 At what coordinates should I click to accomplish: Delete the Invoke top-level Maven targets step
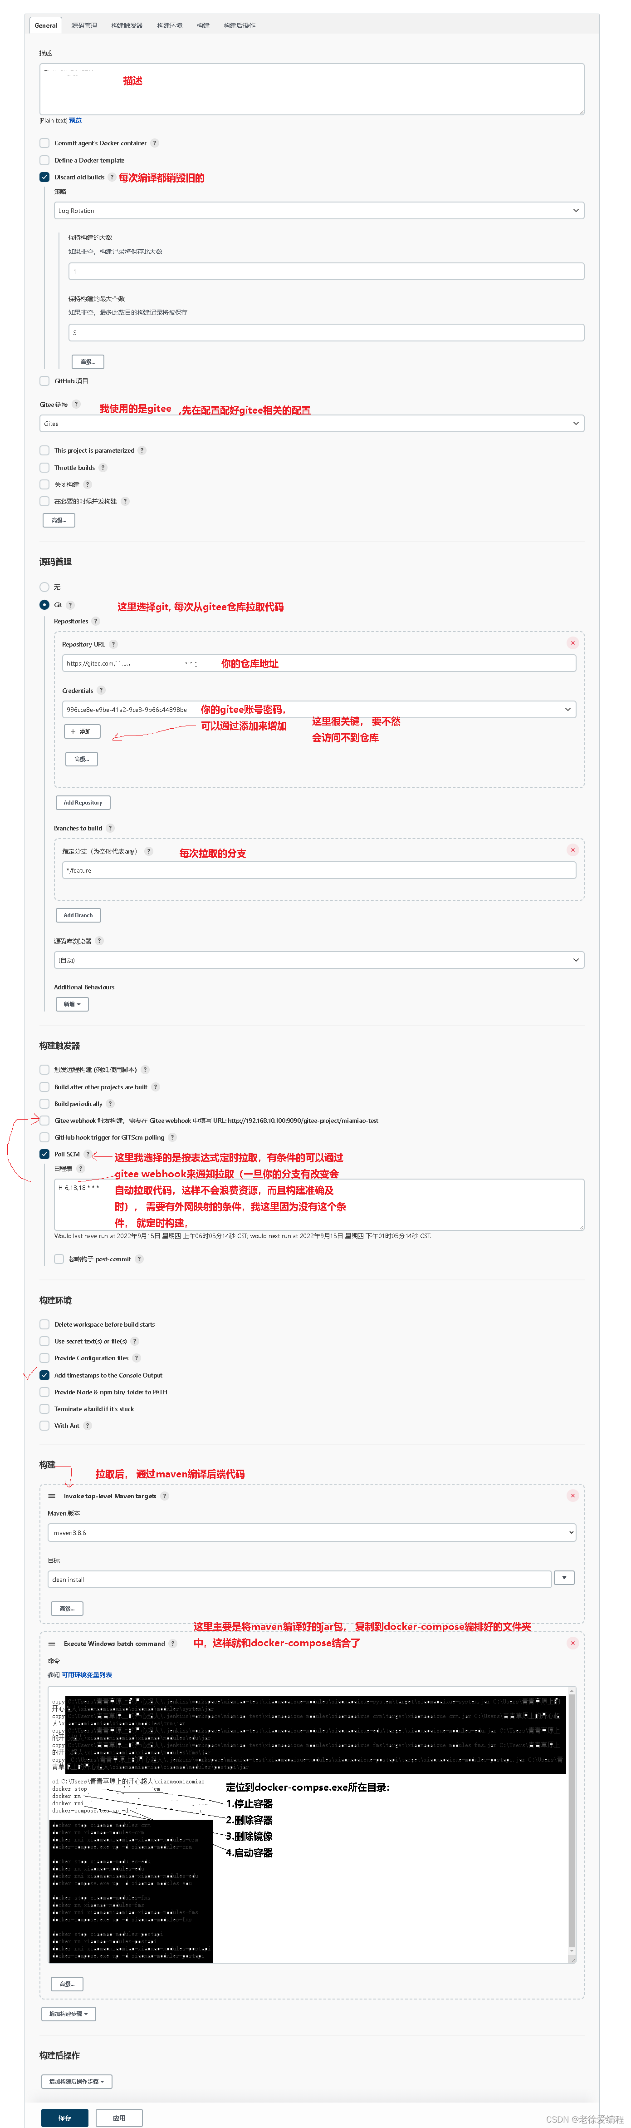click(x=572, y=1495)
